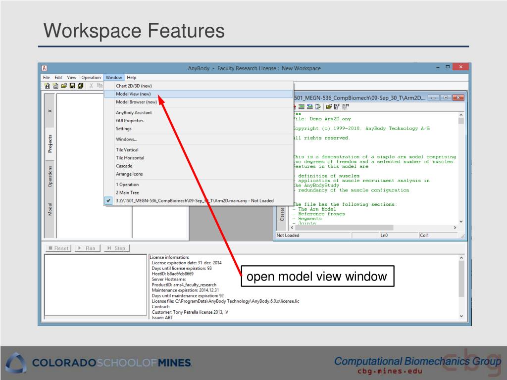Click the save all toolbar icon
This screenshot has height=380, width=507.
80,86
